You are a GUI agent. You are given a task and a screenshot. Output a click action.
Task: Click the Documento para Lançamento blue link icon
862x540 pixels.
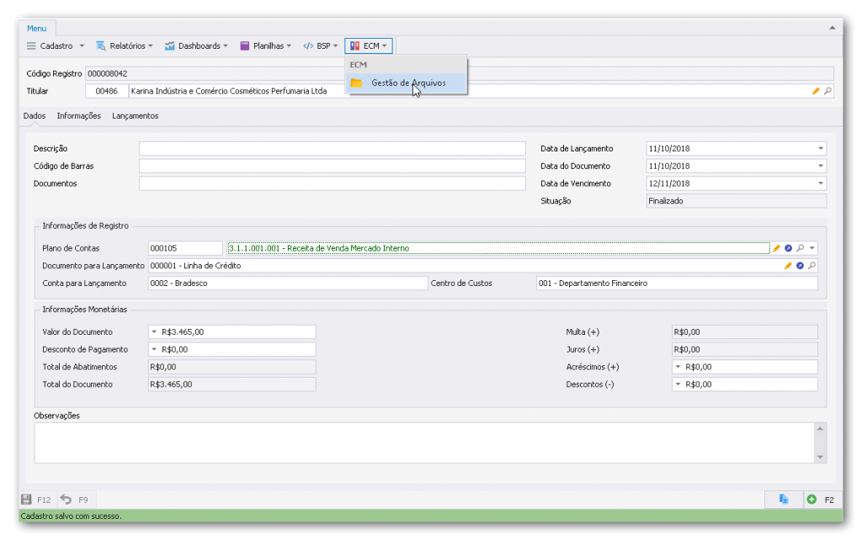point(800,266)
